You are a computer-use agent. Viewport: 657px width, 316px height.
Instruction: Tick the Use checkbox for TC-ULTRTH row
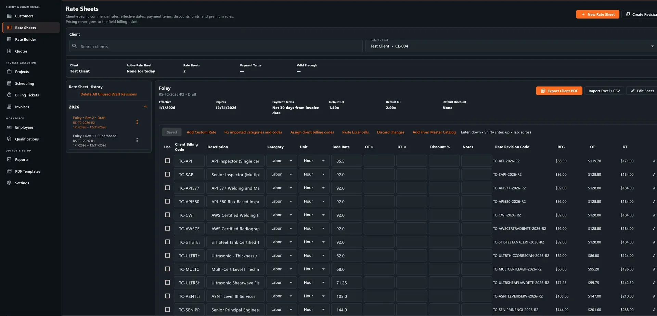click(167, 255)
